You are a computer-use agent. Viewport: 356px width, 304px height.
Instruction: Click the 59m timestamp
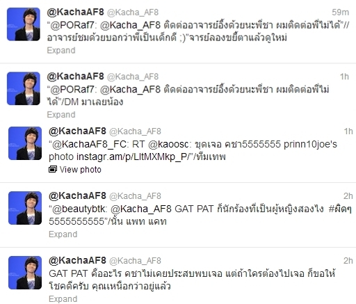click(x=340, y=12)
